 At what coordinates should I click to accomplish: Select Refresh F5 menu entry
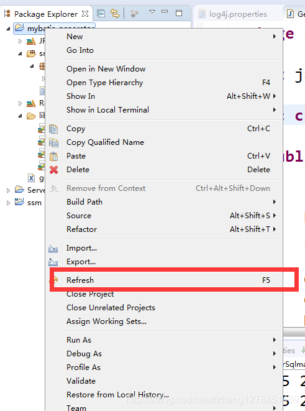click(x=173, y=280)
